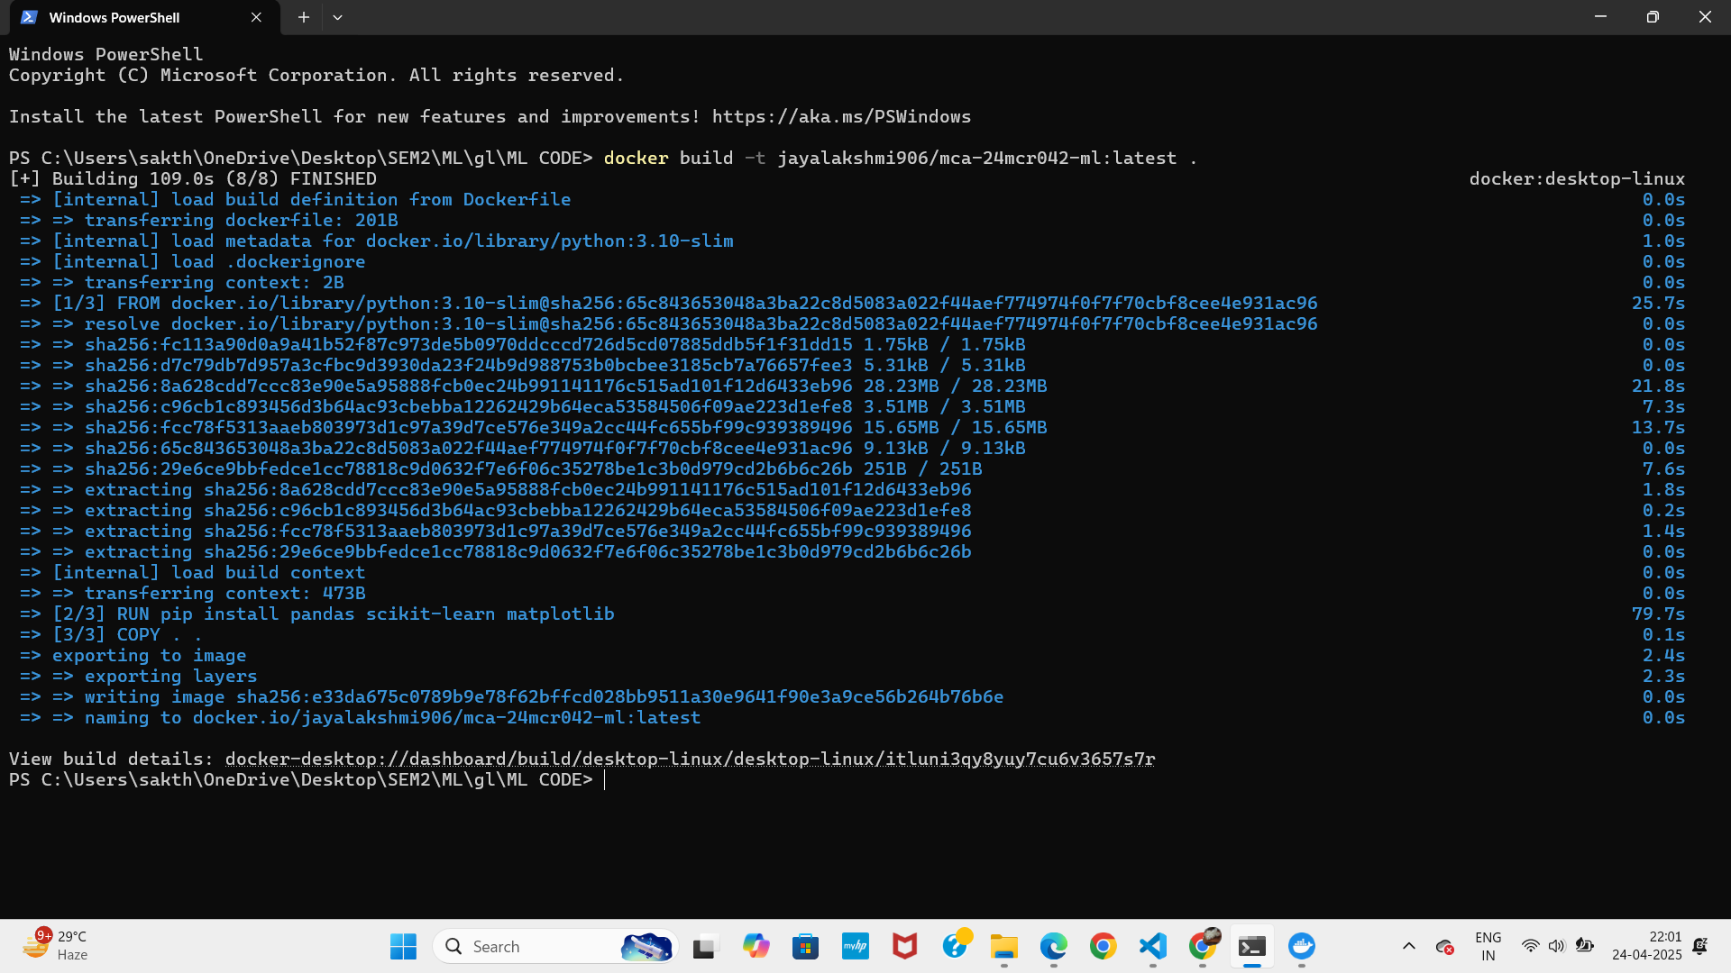This screenshot has height=973, width=1731.
Task: Click the PowerShell icon in the tab
Action: click(29, 17)
